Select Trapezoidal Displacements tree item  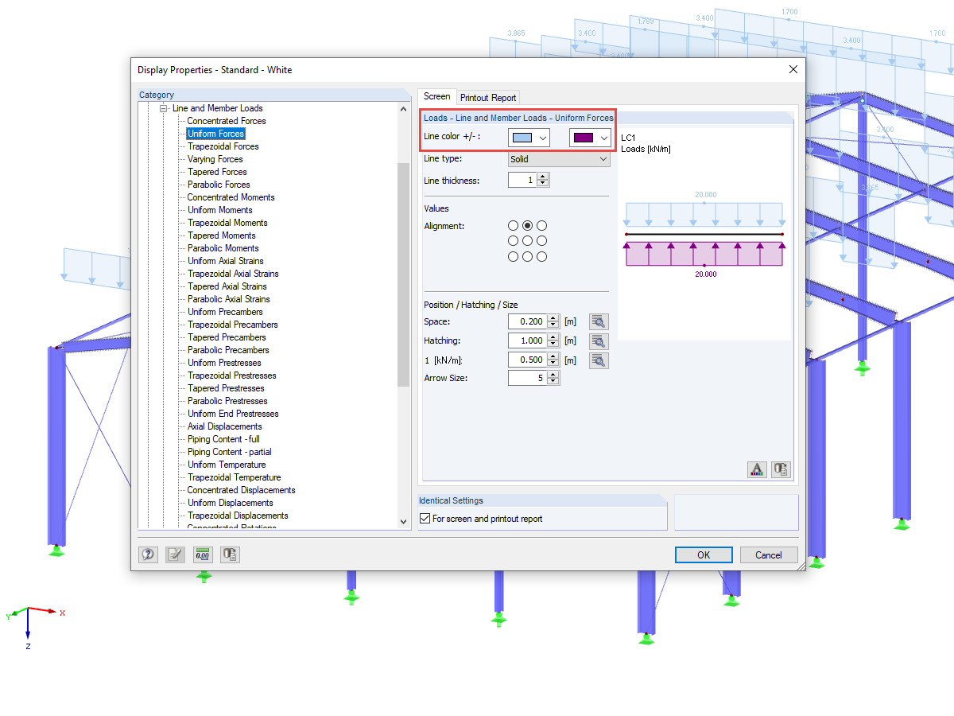[x=238, y=516]
